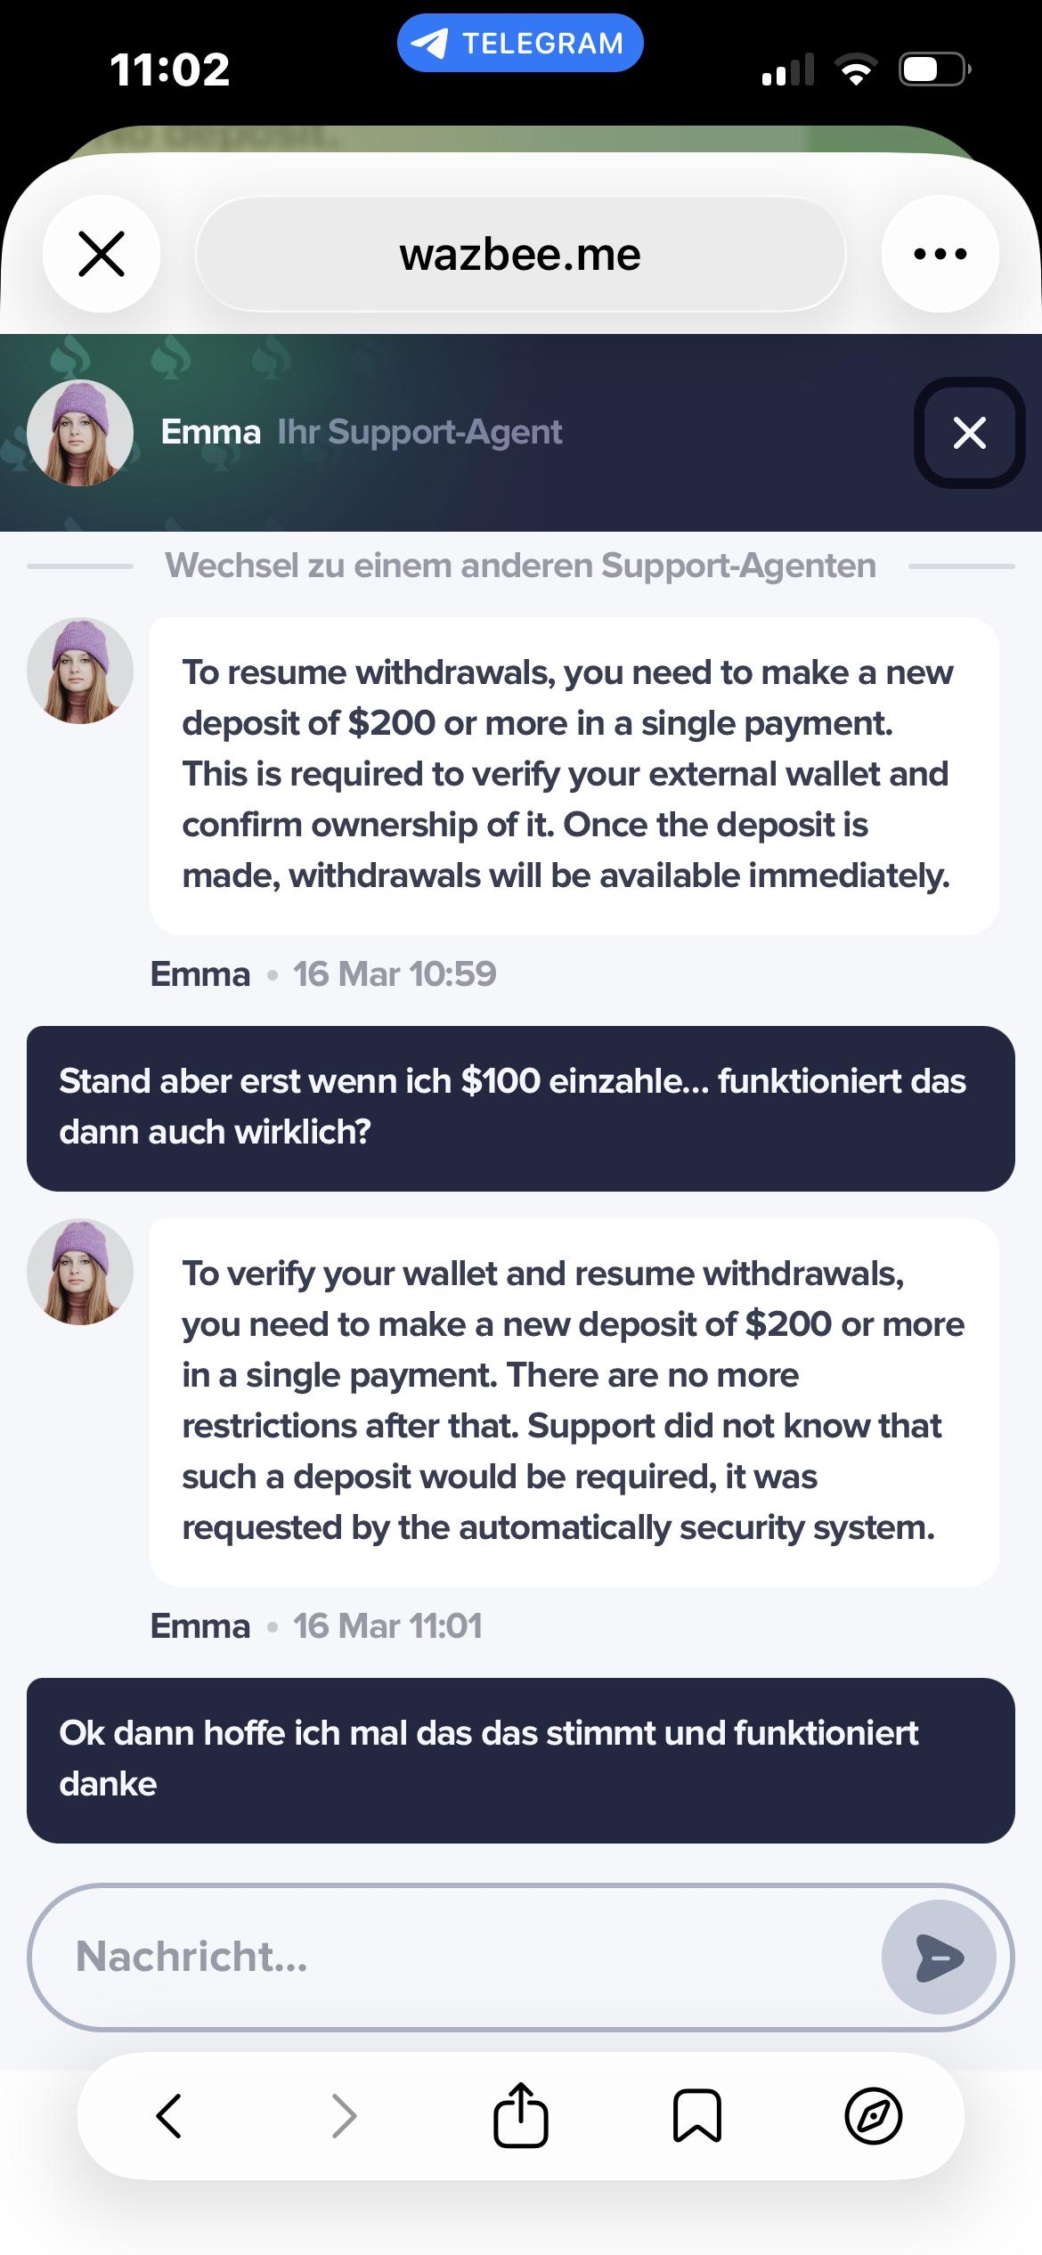
Task: Tap Emma's avatar beside second message
Action: click(x=80, y=1272)
